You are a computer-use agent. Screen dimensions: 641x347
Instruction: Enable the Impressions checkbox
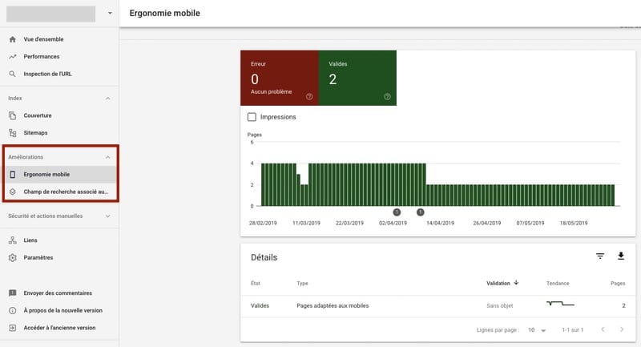[252, 117]
